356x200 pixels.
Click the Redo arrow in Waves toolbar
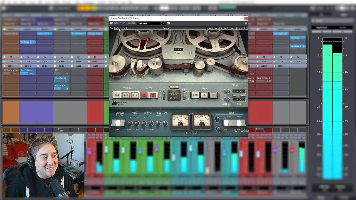coord(123,28)
